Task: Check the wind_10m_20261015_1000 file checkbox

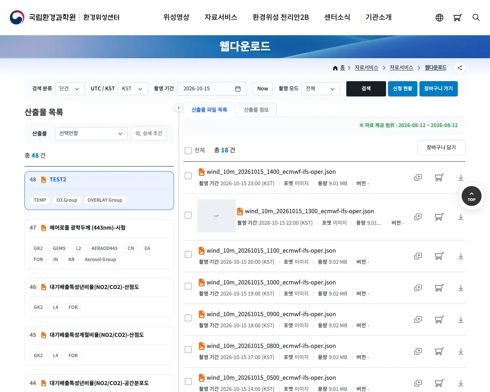Action: (188, 286)
